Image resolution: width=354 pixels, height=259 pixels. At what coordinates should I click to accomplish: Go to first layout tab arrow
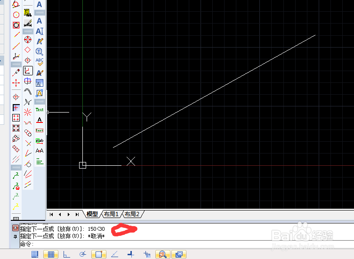[x=51, y=214]
